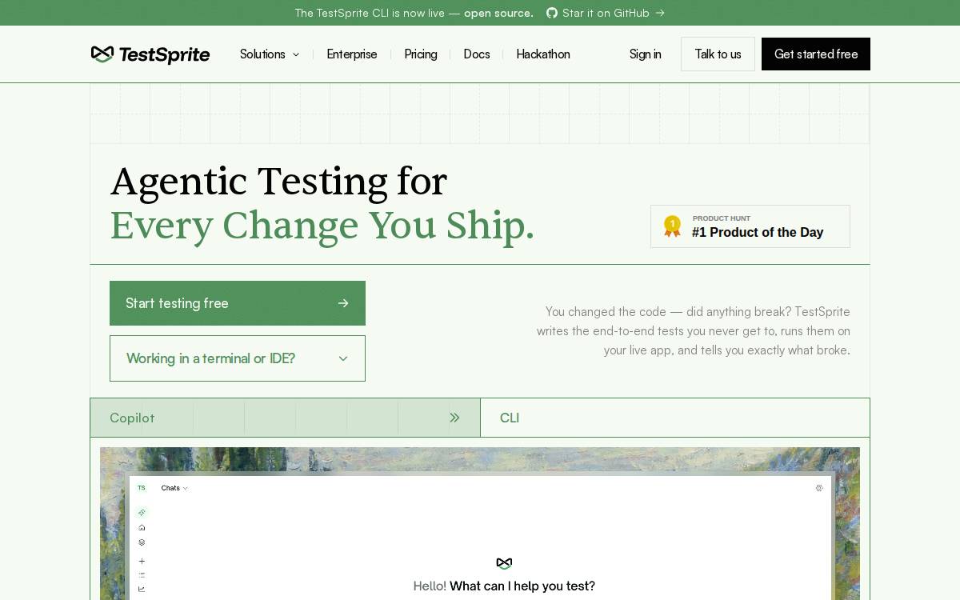Click the GitHub octocat icon in banner

point(552,13)
